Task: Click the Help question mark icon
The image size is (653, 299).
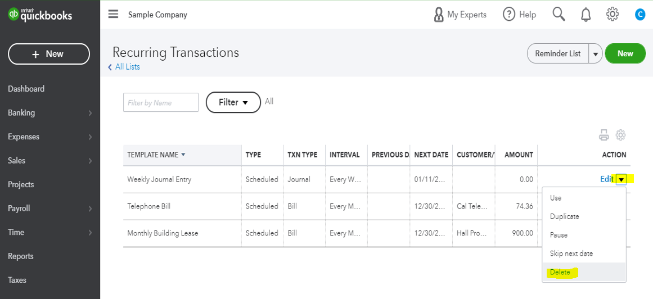Action: [509, 15]
